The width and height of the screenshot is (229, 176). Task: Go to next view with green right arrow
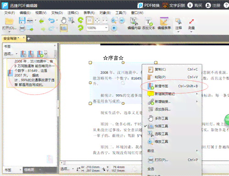click(43, 29)
